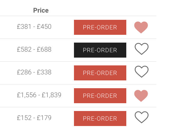Unfavorite the filled heart for £381 - £450
Image resolution: width=175 pixels, height=129 pixels.
tap(141, 27)
